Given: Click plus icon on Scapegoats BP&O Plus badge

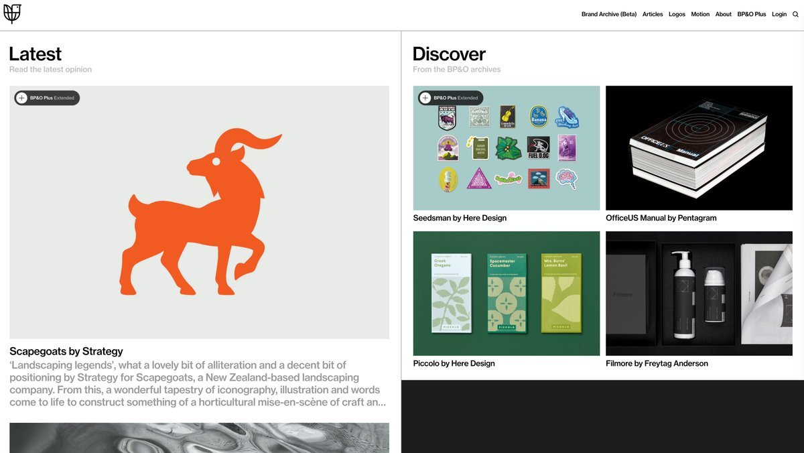Looking at the screenshot, I should click(x=21, y=98).
